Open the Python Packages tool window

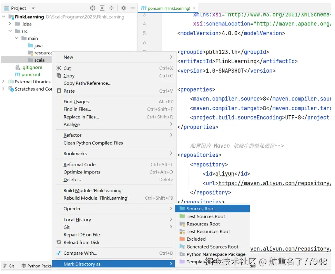pos(37,266)
